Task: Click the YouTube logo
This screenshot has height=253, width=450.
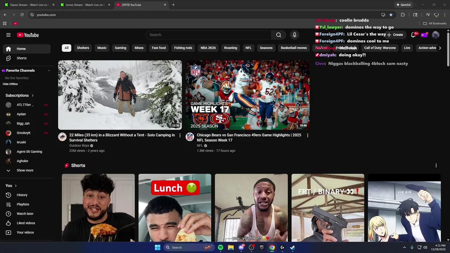Action: pos(28,35)
